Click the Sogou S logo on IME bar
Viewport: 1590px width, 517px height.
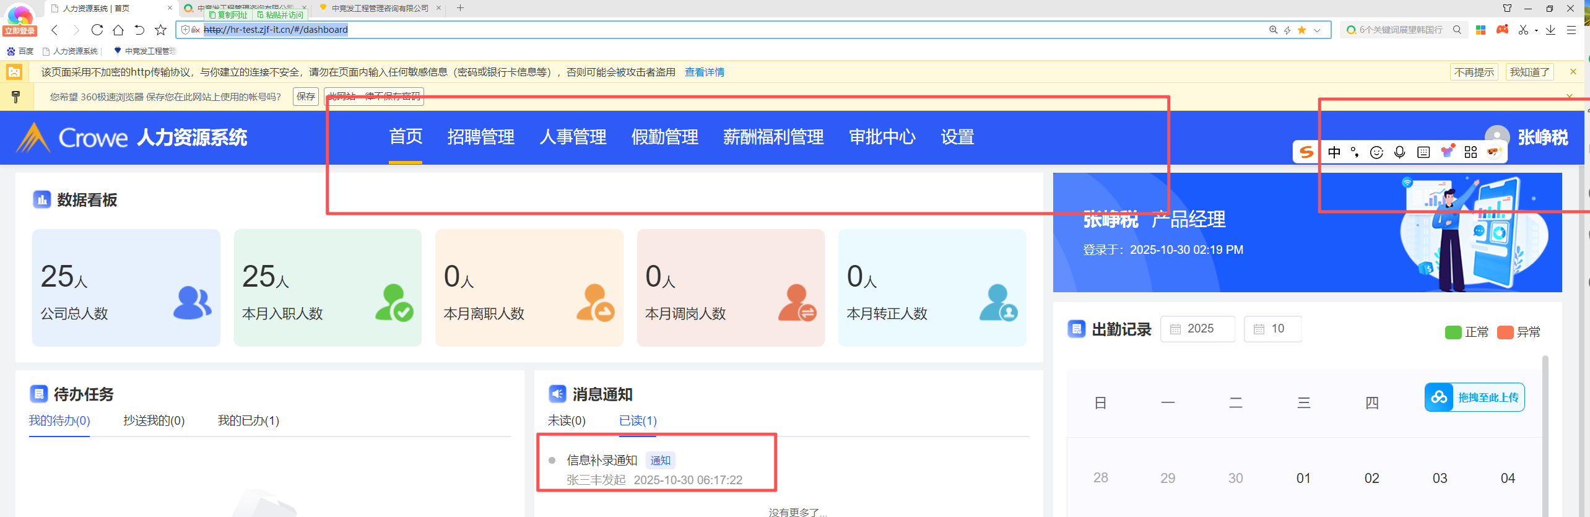pos(1307,152)
